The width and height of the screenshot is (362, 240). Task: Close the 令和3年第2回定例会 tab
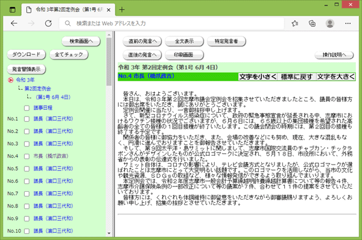pyautogui.click(x=109, y=10)
